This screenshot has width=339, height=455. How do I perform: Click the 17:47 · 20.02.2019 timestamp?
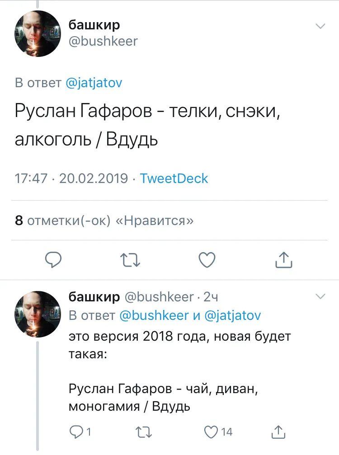[71, 178]
